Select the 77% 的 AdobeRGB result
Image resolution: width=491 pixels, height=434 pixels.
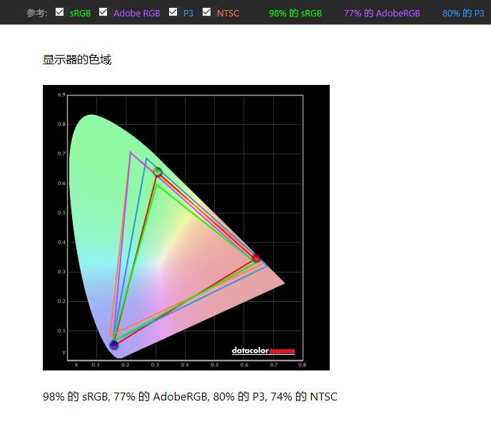[381, 14]
